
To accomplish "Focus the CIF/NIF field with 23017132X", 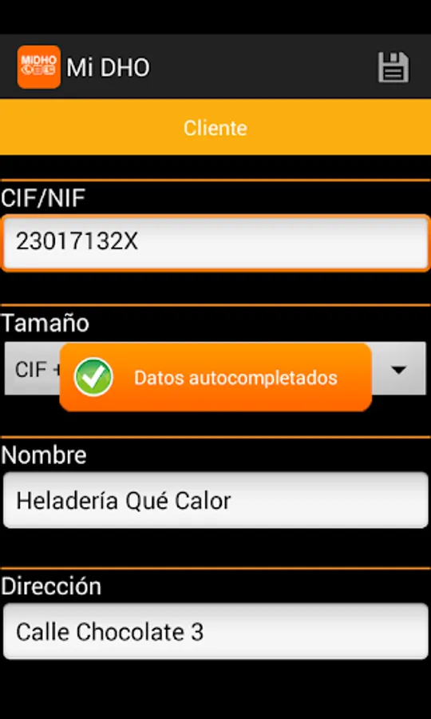I will 215,242.
